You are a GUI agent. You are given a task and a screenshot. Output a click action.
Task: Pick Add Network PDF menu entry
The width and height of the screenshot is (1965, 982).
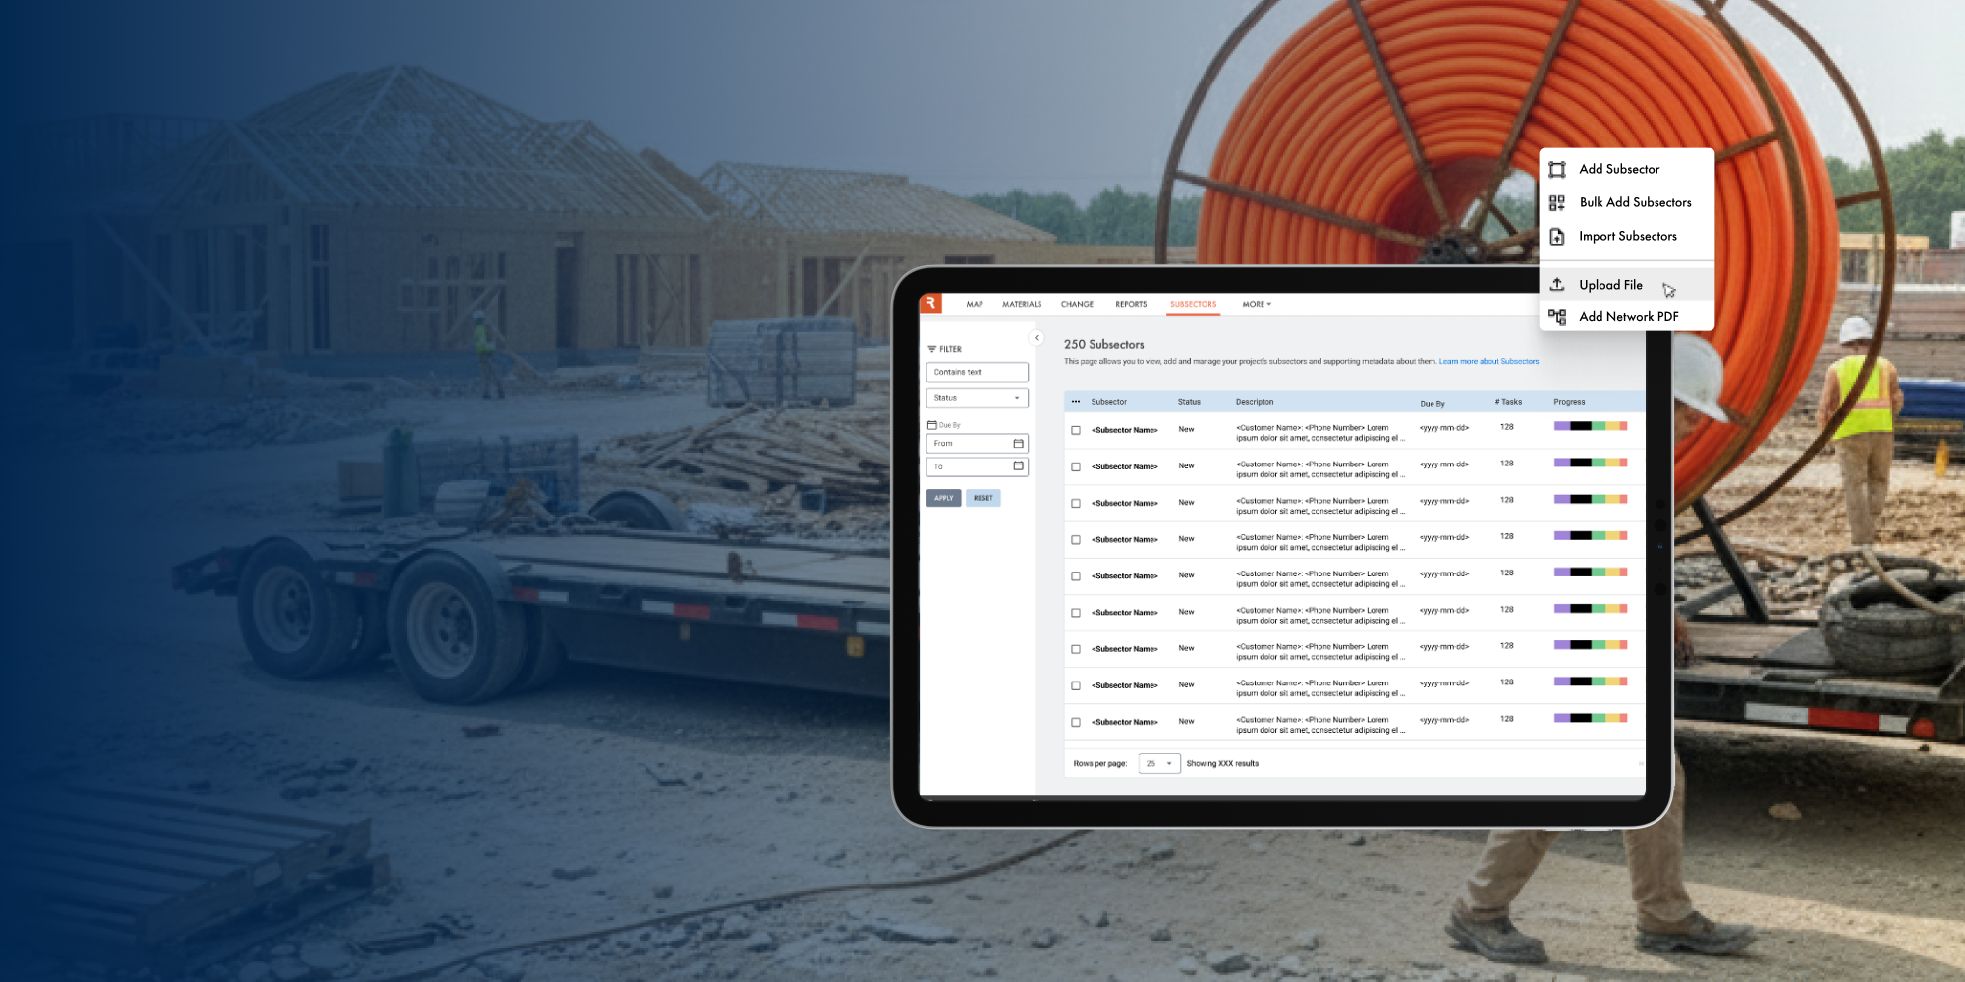click(1627, 317)
